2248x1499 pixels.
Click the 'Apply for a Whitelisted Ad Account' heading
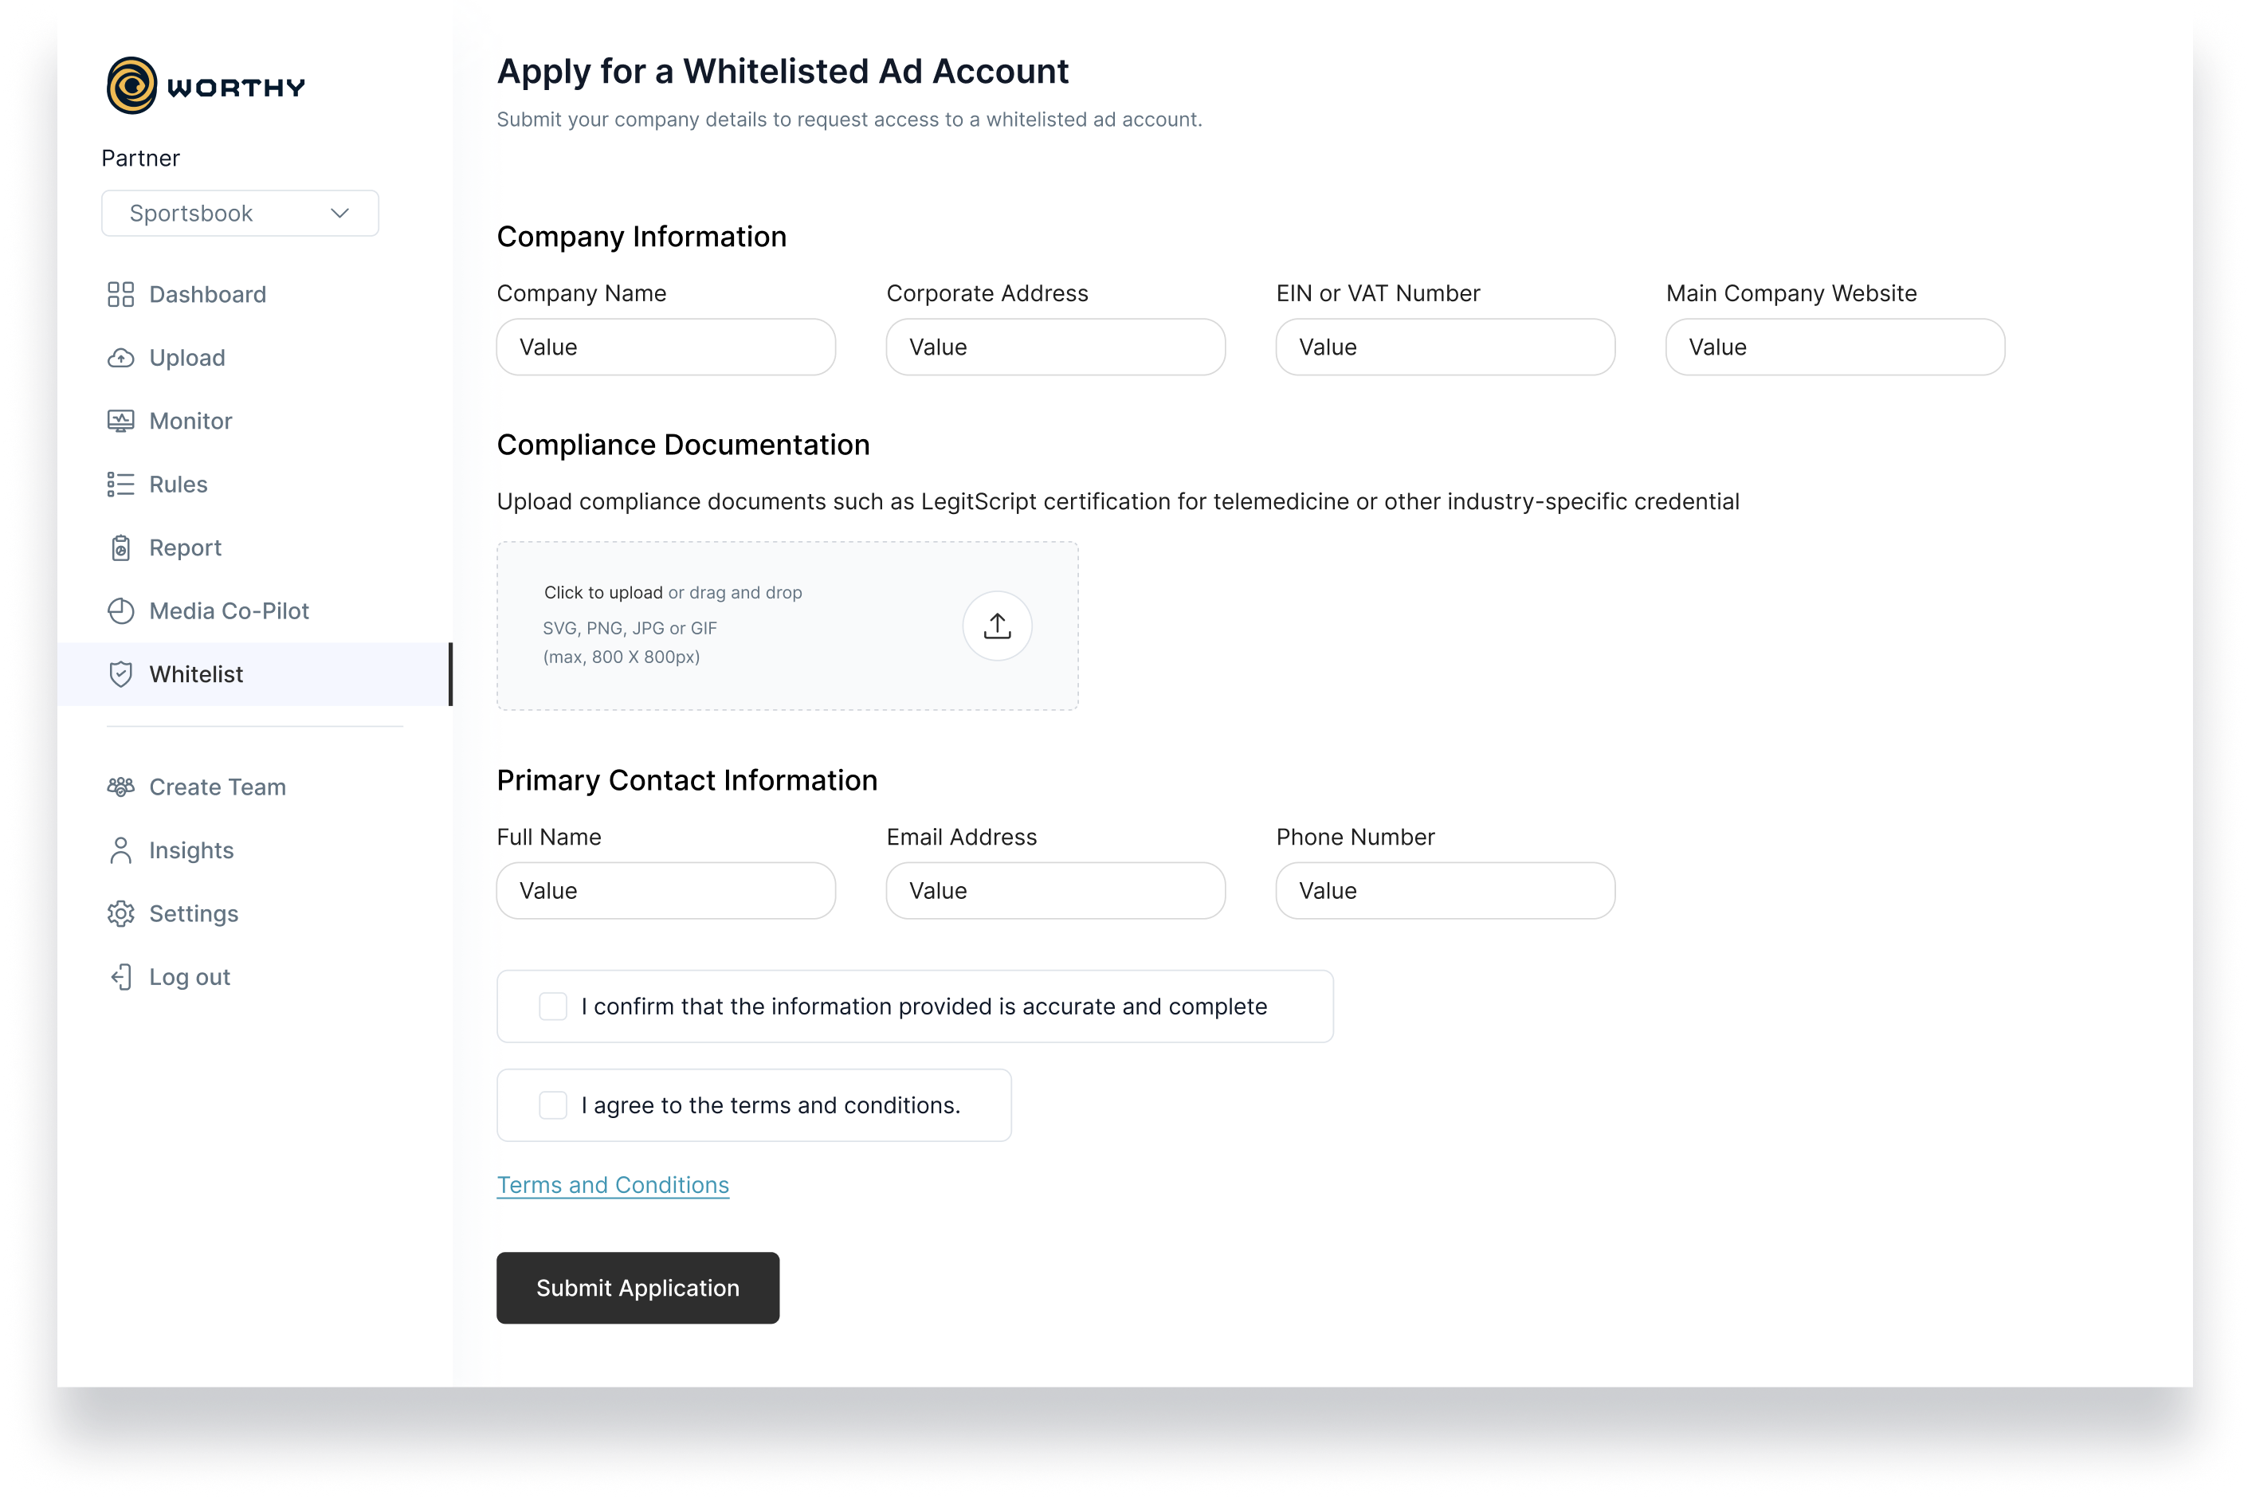(x=783, y=72)
